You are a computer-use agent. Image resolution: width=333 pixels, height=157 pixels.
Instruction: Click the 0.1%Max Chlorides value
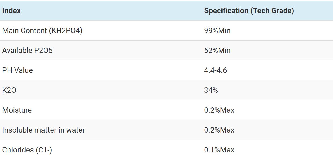pyautogui.click(x=219, y=150)
